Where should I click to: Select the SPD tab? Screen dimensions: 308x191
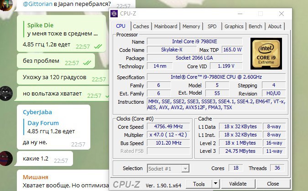click(212, 26)
